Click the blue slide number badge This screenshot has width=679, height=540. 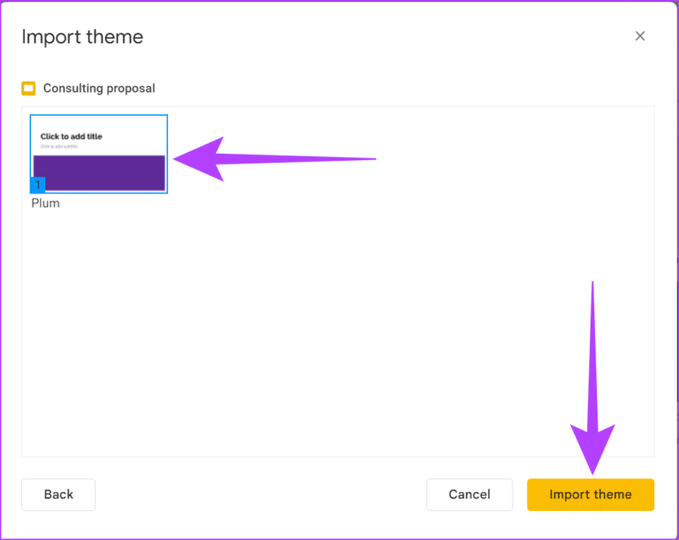38,185
